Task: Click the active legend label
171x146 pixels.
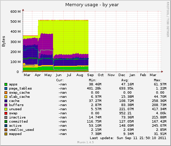Action: tap(15, 126)
